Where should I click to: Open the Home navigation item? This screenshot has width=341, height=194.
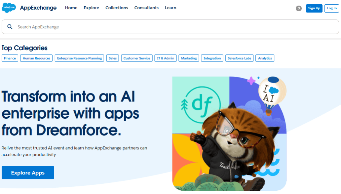tap(71, 8)
